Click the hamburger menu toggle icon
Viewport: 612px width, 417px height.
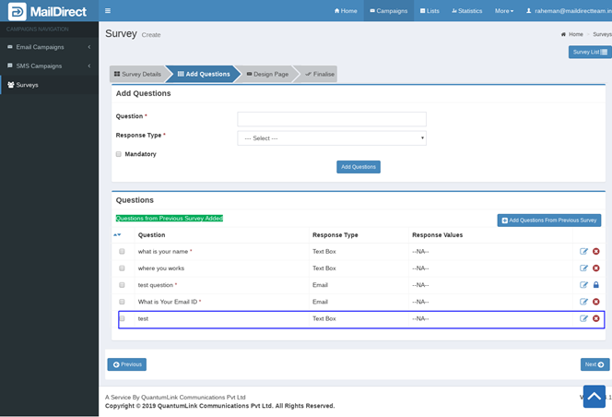(x=108, y=11)
